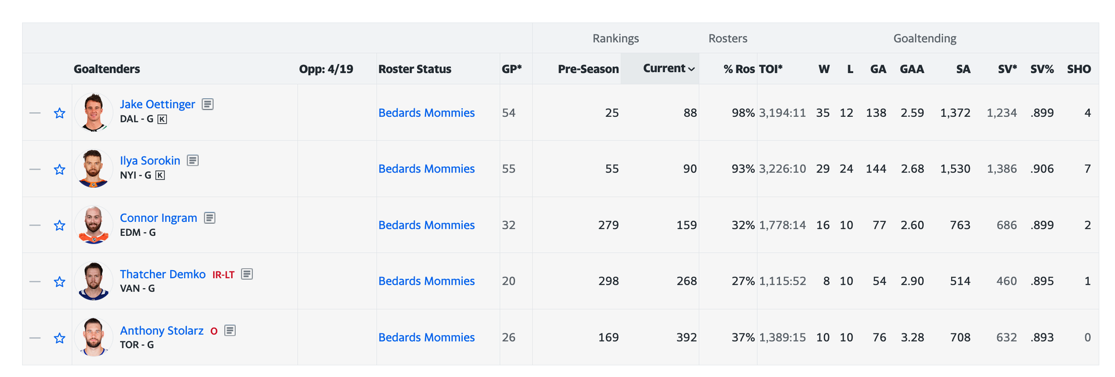Sort by the GAA column header
Image resolution: width=1115 pixels, height=377 pixels.
click(x=911, y=69)
